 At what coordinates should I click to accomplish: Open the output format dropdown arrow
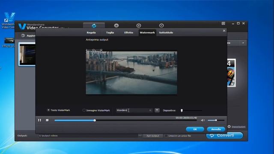pos(243,43)
